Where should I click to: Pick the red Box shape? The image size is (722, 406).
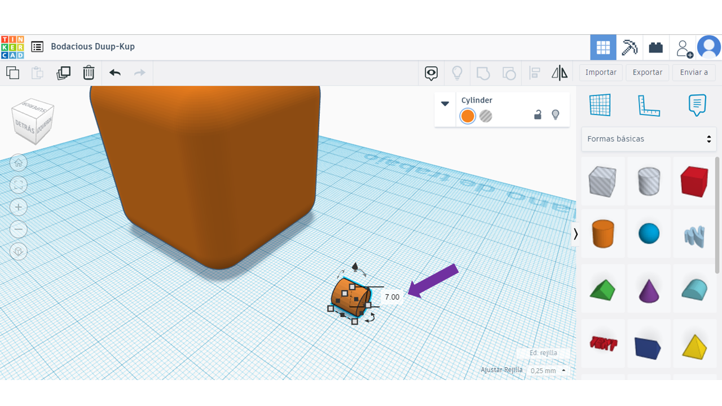click(694, 181)
